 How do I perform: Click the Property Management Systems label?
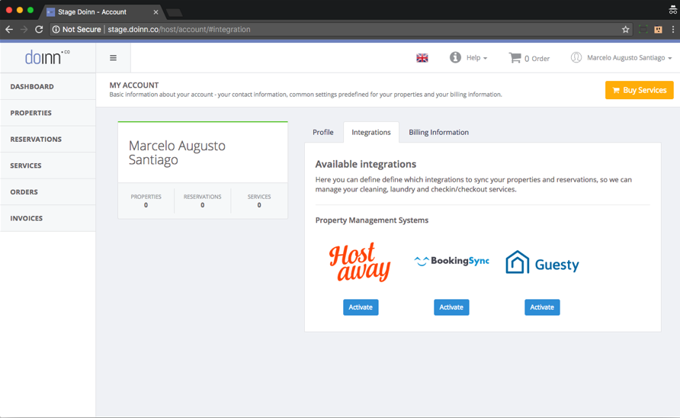coord(372,220)
